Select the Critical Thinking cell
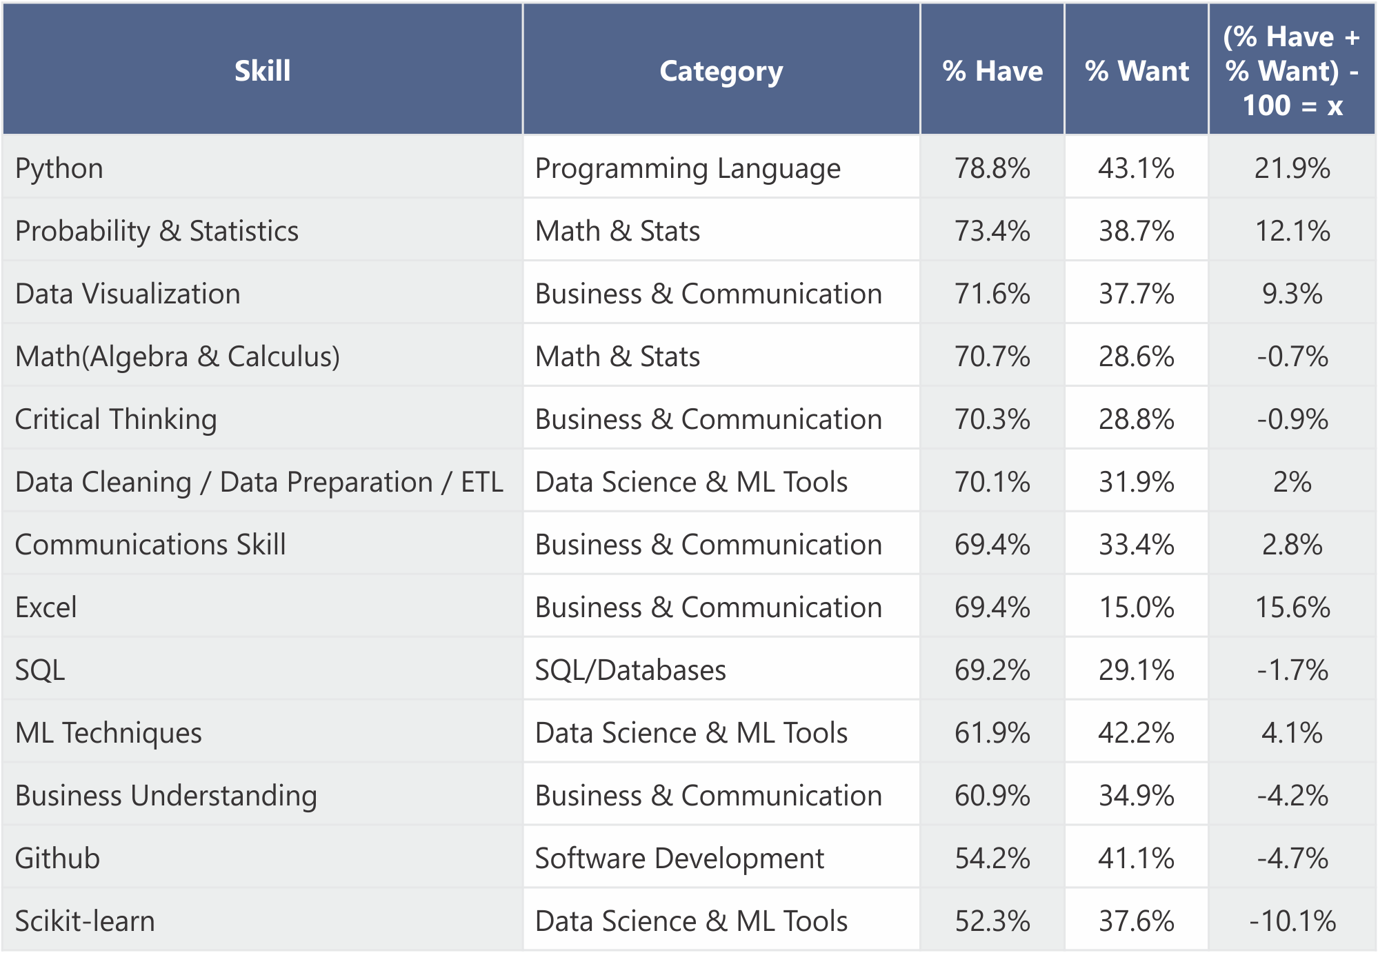Image resolution: width=1378 pixels, height=953 pixels. [x=262, y=419]
